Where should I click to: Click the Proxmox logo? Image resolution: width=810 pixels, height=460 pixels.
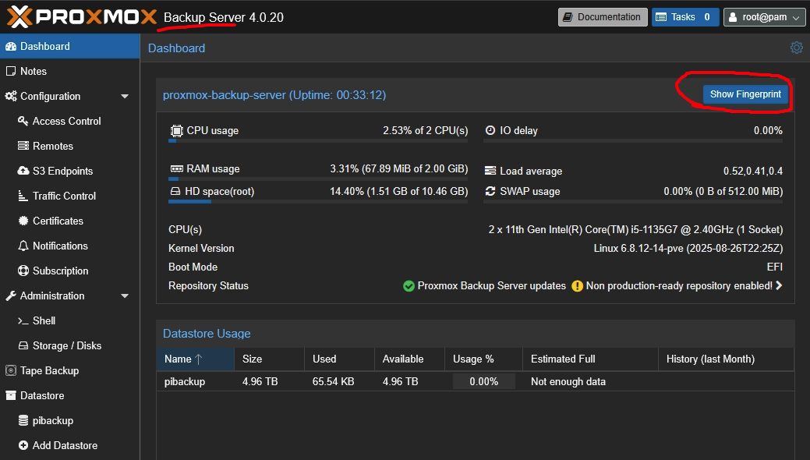coord(80,16)
